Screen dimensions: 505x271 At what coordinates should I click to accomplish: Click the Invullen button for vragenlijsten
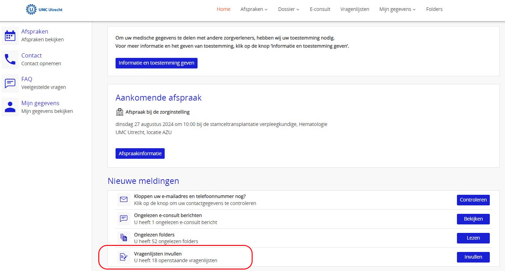[x=473, y=257]
